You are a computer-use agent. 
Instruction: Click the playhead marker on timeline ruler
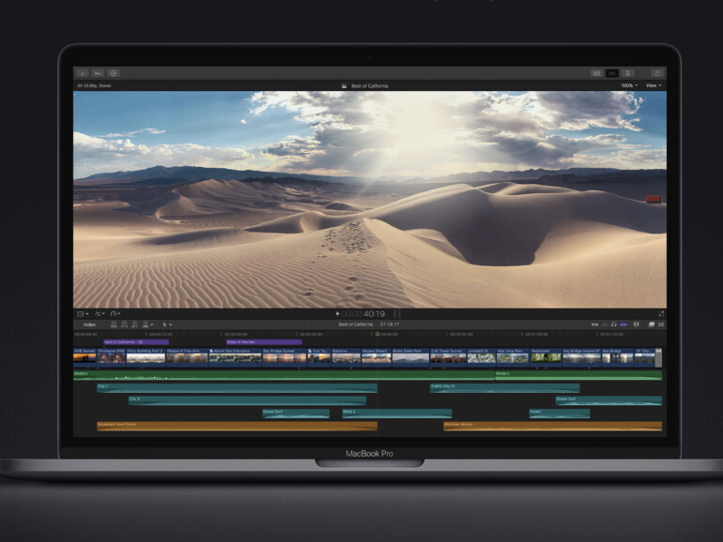tap(377, 335)
